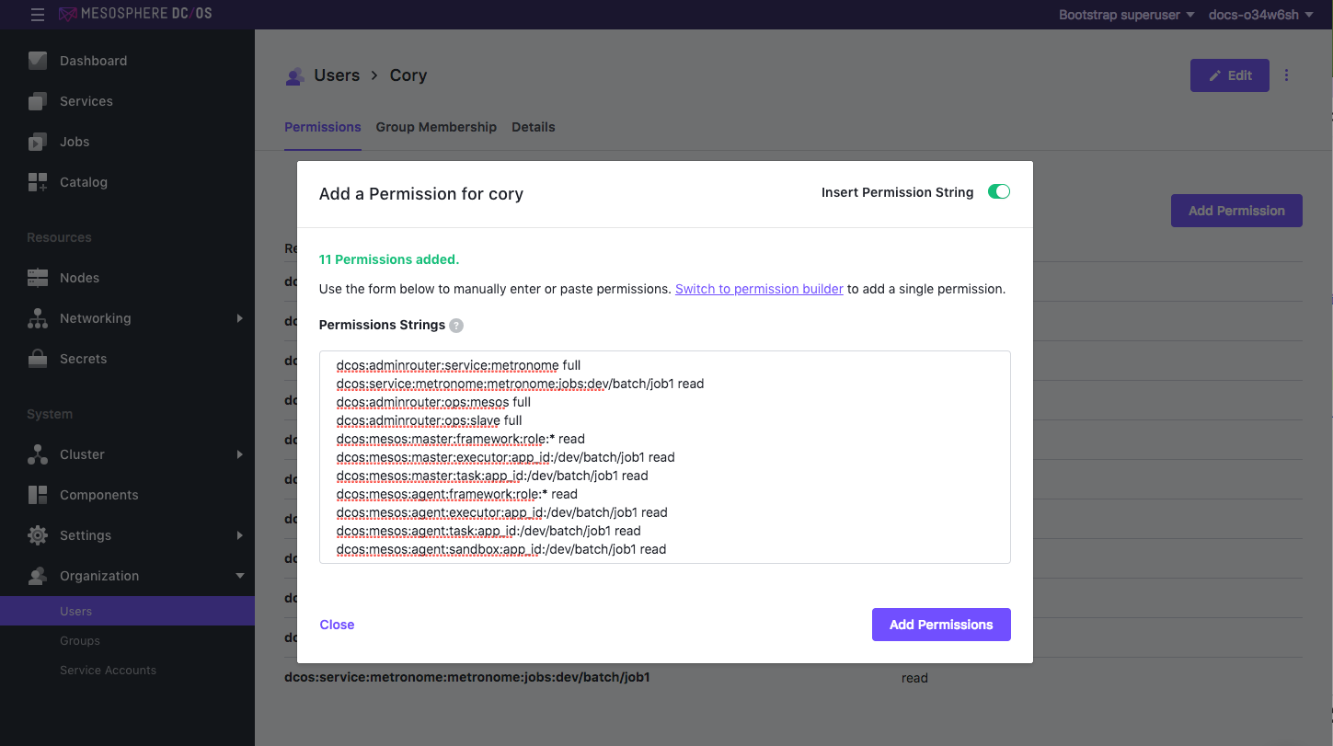1333x746 pixels.
Task: Click the metronome jobs:dev/batch/job1 read textarea line
Action: (520, 384)
